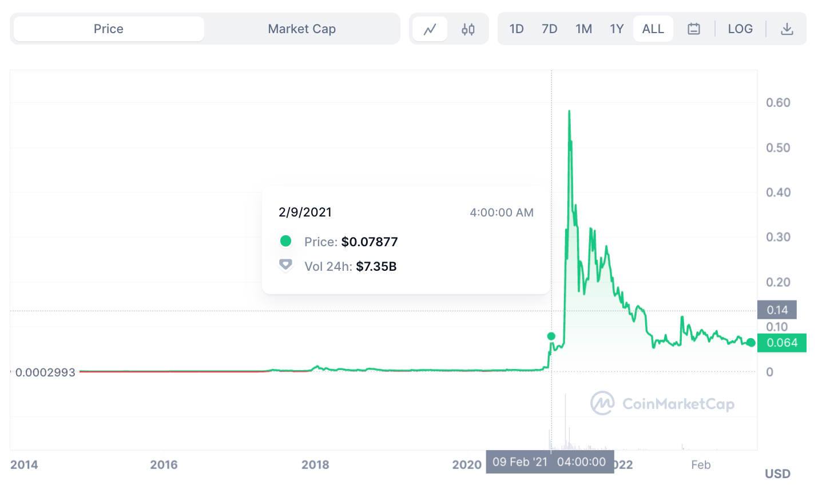Click the tooltip Price $0.07877 value

370,242
